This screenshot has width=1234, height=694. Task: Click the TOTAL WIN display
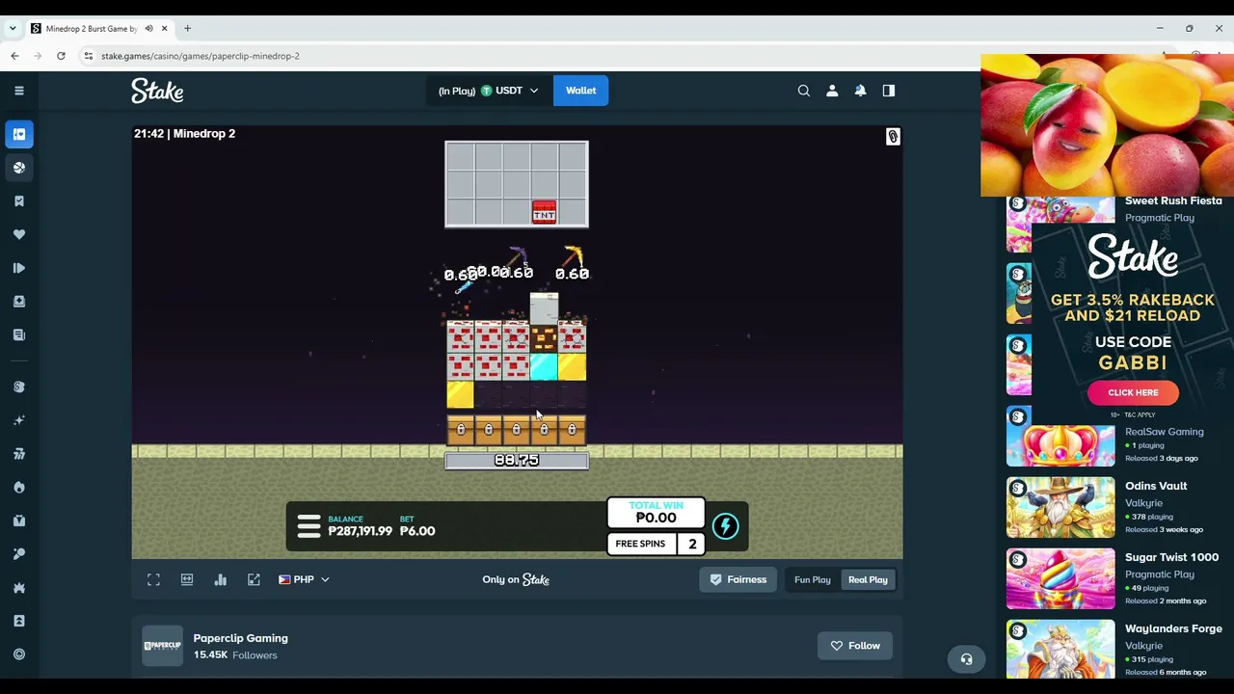(656, 512)
